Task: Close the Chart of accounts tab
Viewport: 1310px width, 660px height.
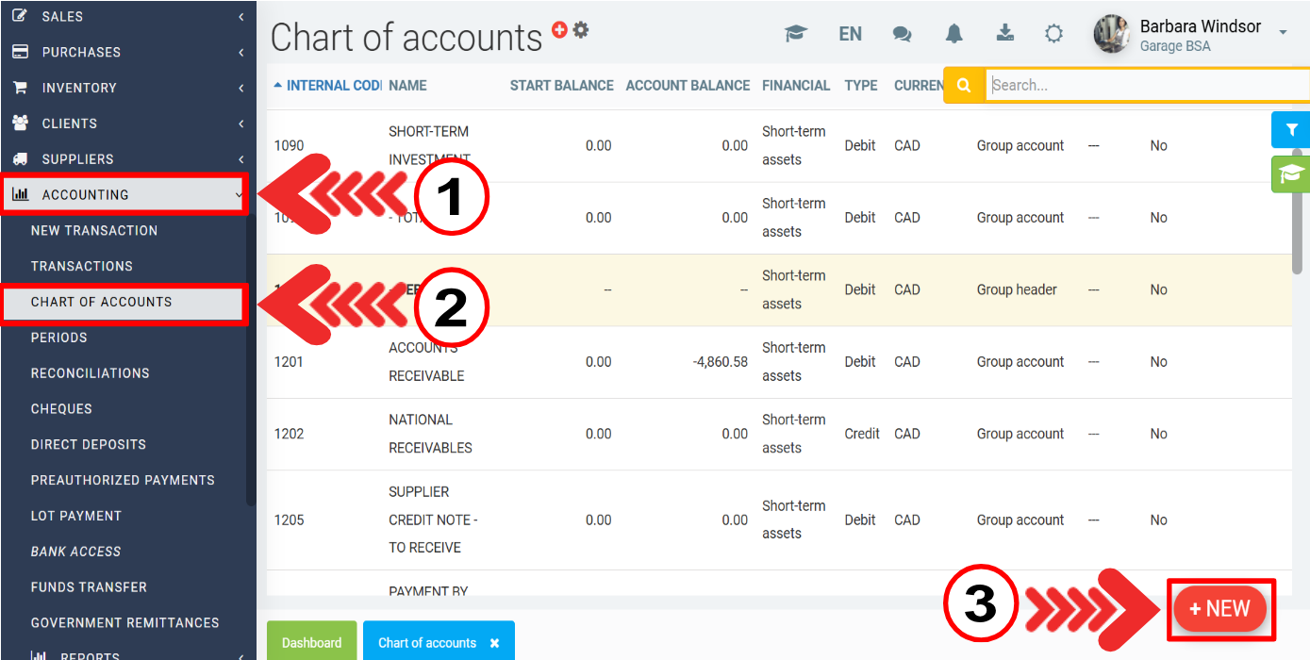Action: (x=494, y=643)
